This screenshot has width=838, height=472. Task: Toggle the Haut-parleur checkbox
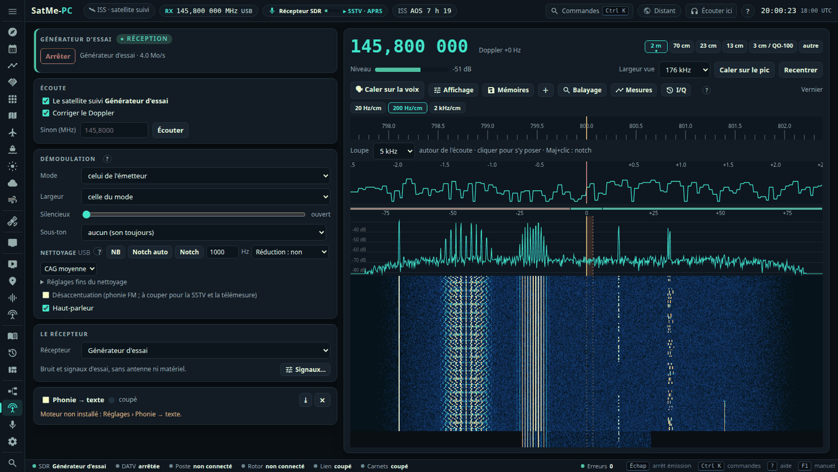[x=46, y=308]
